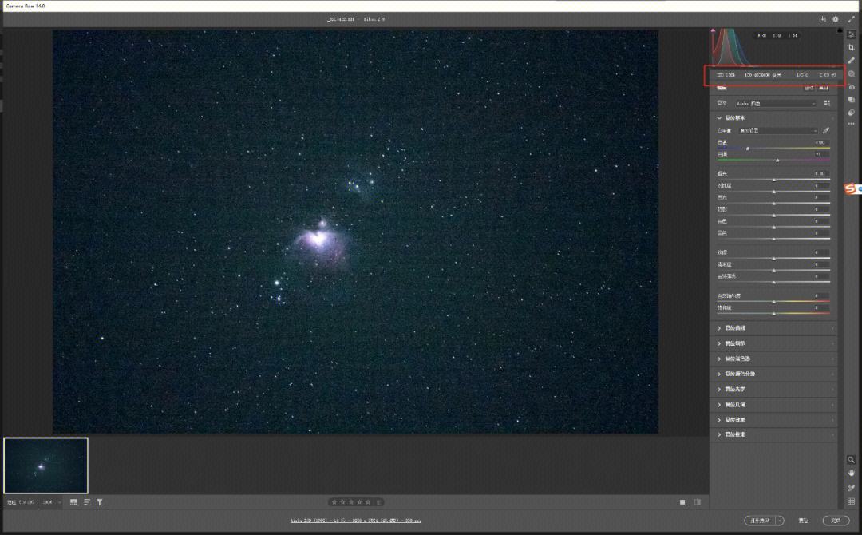Open the Presets panel icon
The width and height of the screenshot is (862, 535).
[x=852, y=113]
